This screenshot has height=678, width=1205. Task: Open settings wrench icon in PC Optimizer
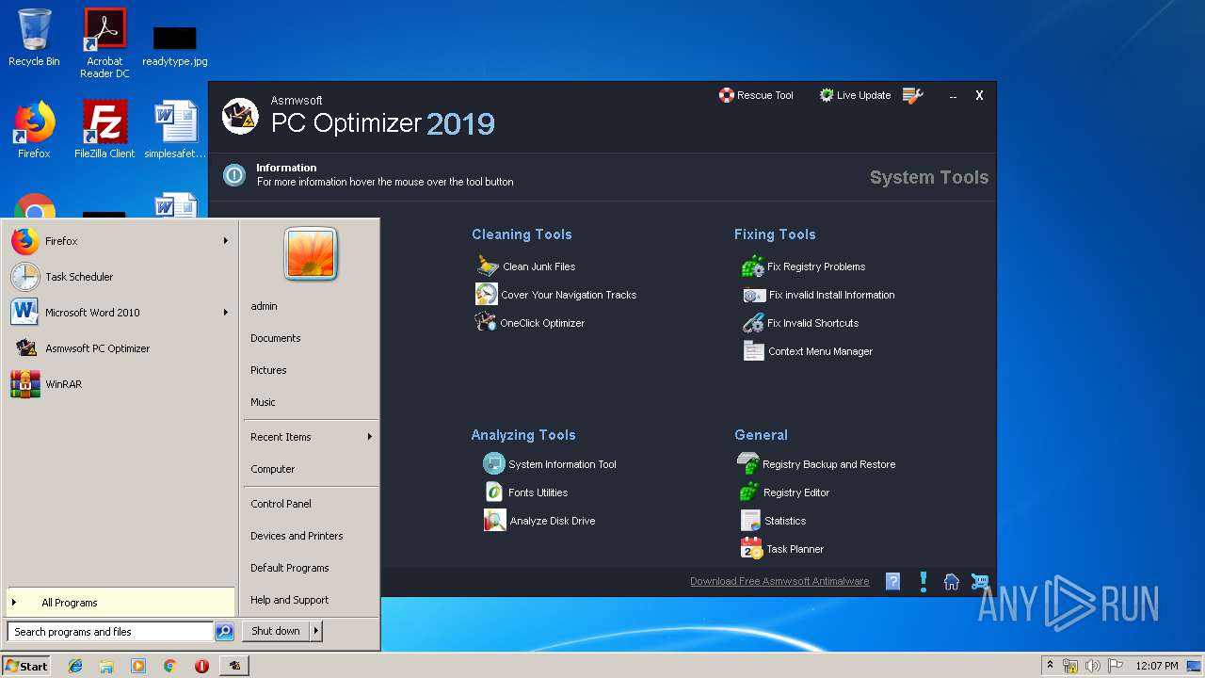[912, 95]
